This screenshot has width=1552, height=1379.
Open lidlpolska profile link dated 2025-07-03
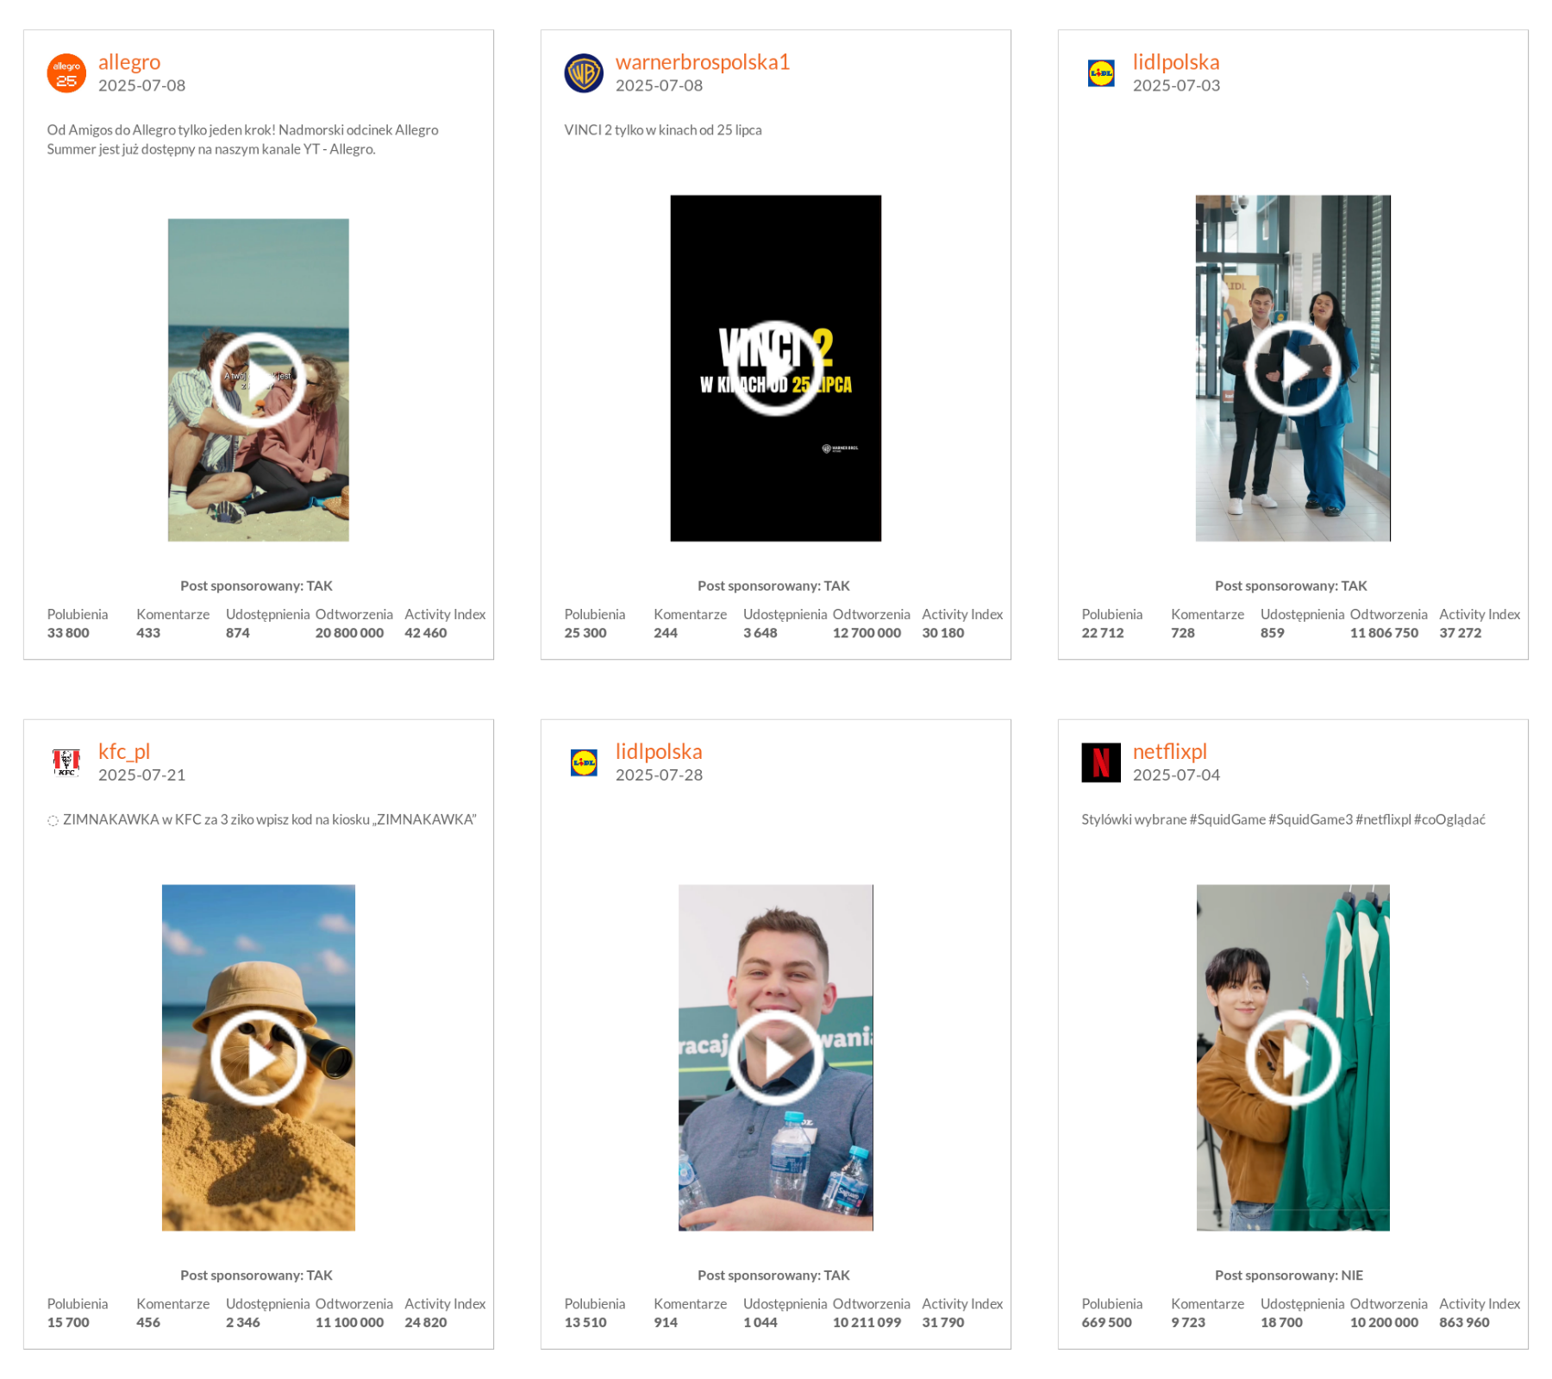pos(1175,62)
